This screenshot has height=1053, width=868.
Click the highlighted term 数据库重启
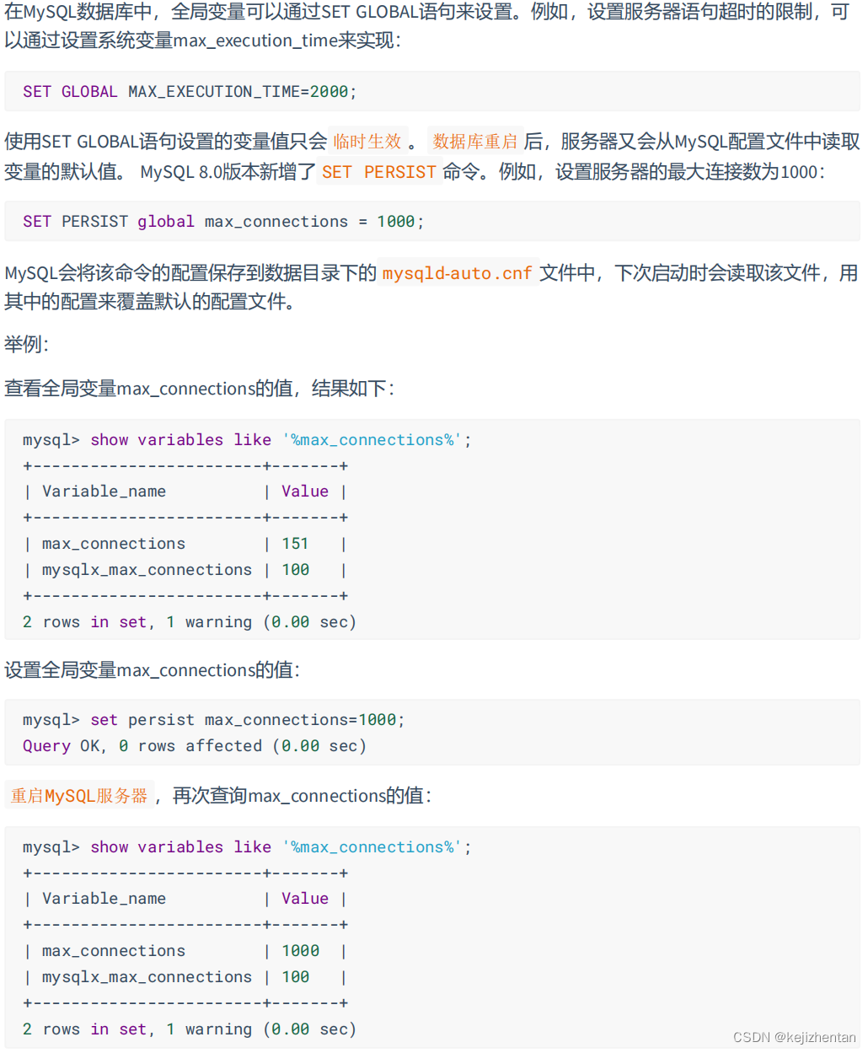[x=475, y=142]
